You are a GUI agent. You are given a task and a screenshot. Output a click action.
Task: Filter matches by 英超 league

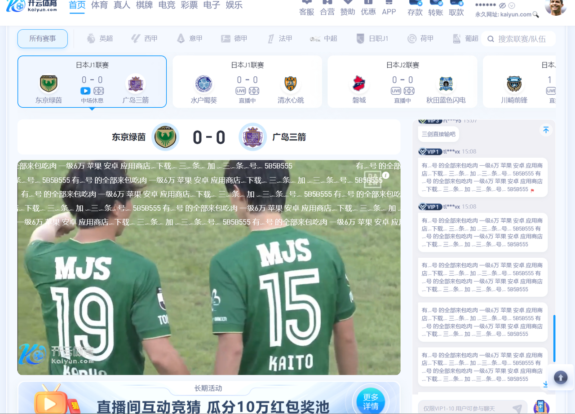point(100,39)
